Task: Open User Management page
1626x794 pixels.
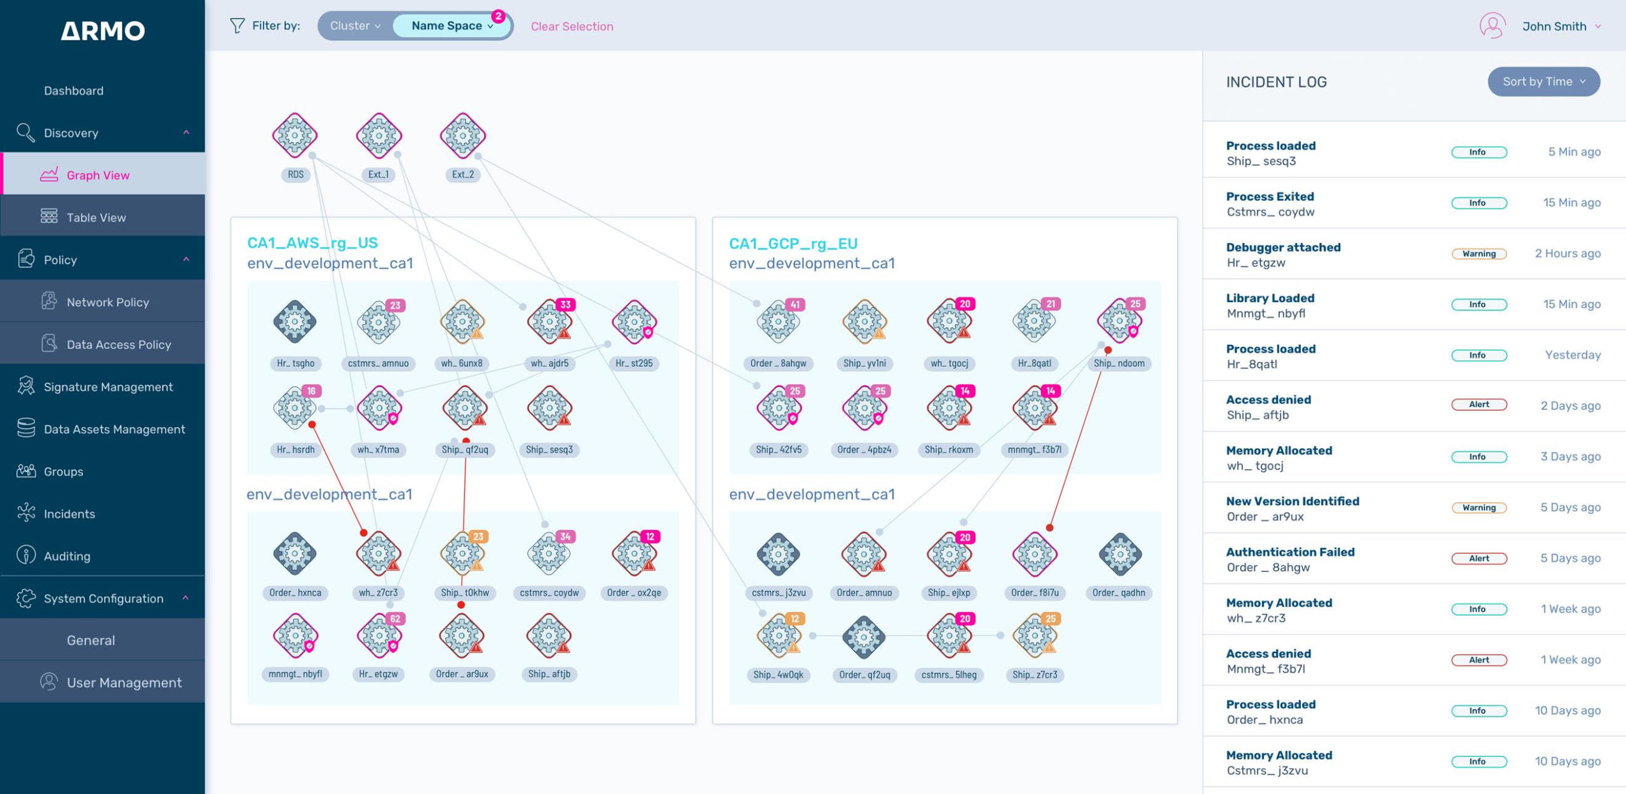Action: pos(102,682)
